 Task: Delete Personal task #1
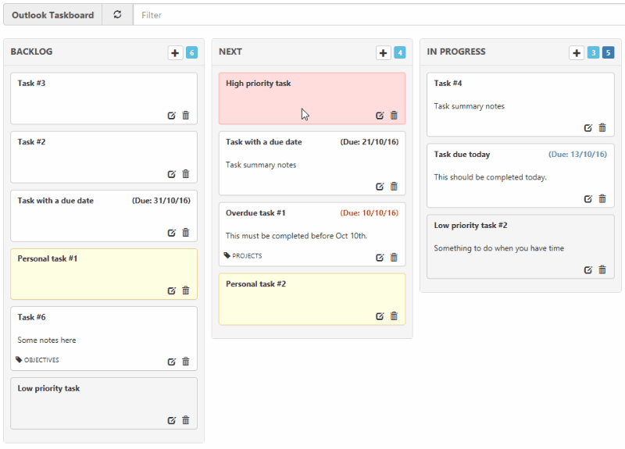coord(186,290)
